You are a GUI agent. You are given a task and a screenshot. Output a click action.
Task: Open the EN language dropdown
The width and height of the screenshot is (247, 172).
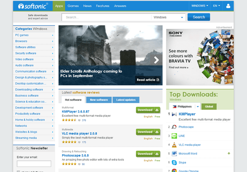point(217,6)
